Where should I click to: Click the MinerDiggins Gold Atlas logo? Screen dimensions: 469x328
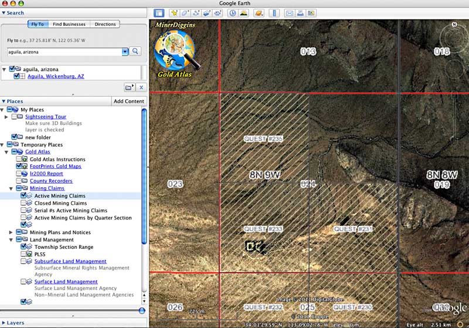click(x=176, y=50)
